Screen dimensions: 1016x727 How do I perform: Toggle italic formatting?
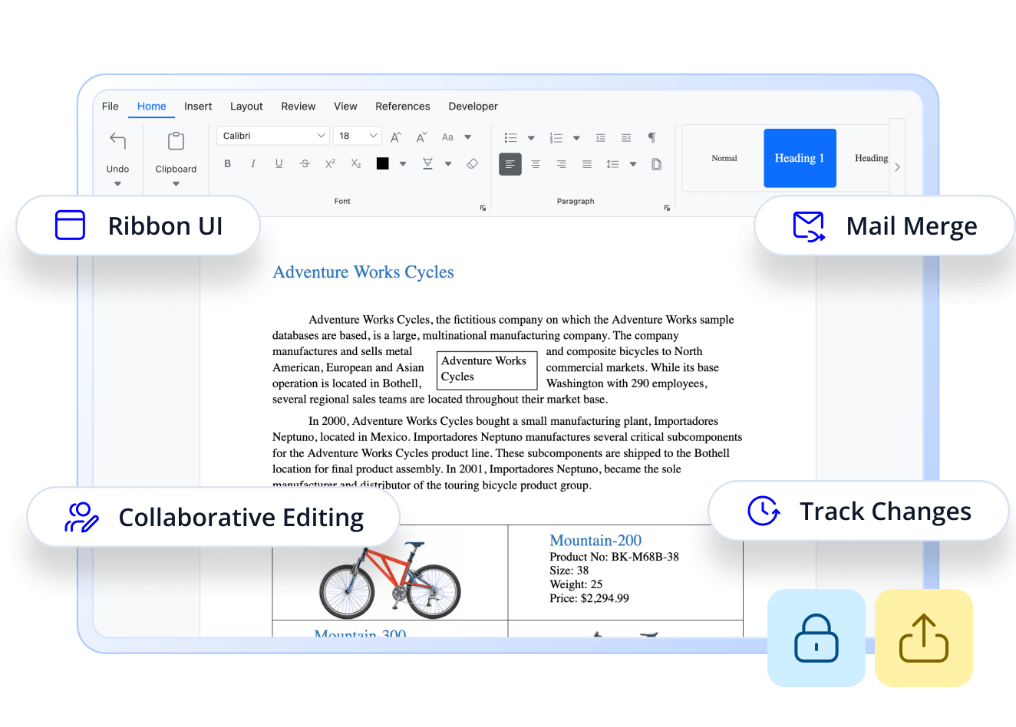pyautogui.click(x=253, y=163)
